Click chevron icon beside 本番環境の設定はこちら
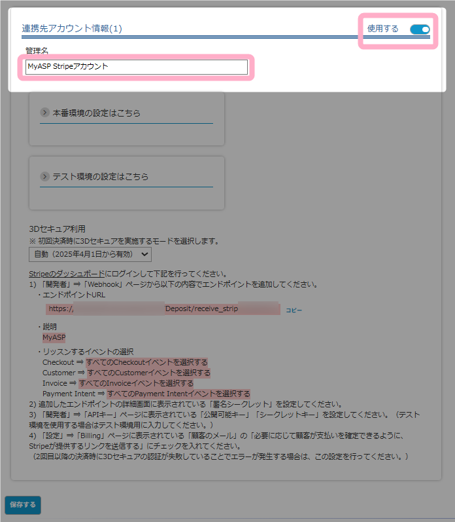Screen dimensions: 455x522 point(45,113)
